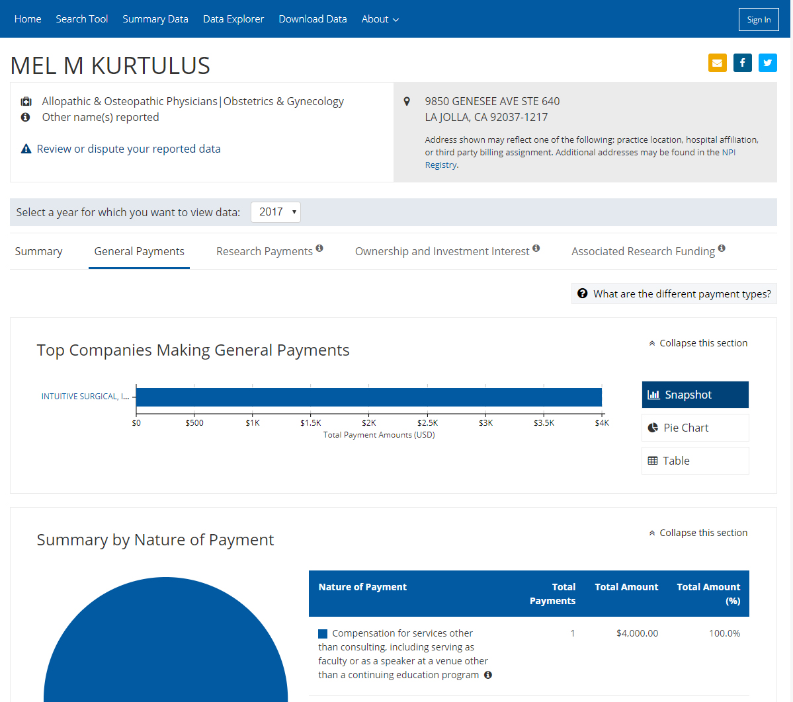Viewport: 793px width, 702px height.
Task: Open the year selection dropdown
Action: [x=276, y=212]
